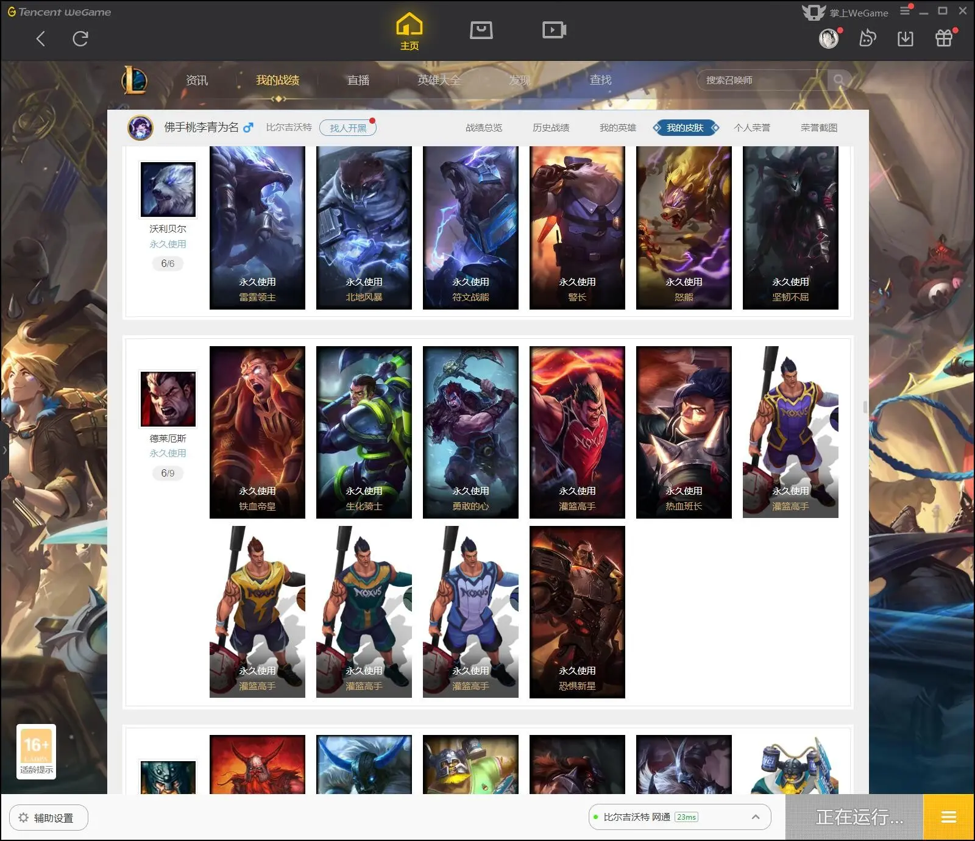Open the 辅助设置 settings button
The height and width of the screenshot is (841, 975).
pyautogui.click(x=49, y=818)
